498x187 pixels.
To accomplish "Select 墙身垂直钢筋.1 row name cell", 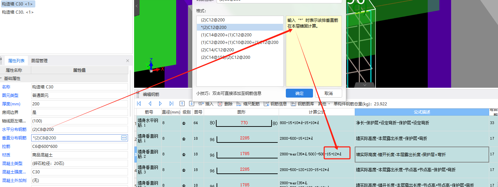I will (149, 138).
